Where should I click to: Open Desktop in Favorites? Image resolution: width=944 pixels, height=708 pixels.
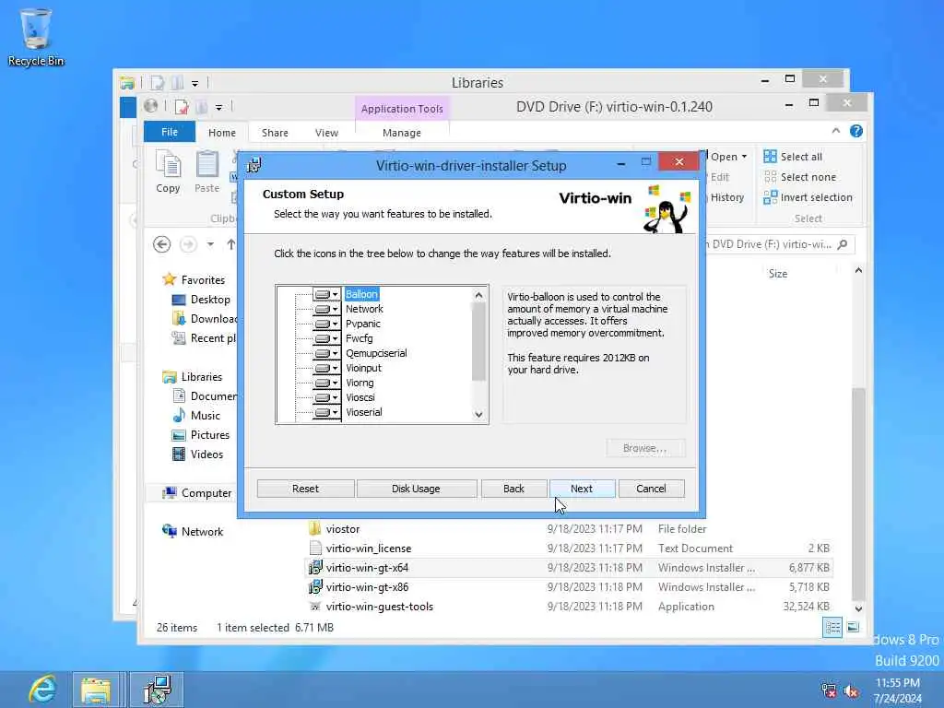pos(200,300)
